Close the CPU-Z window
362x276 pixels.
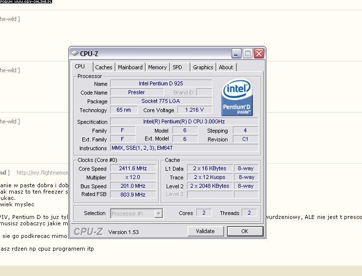point(259,54)
